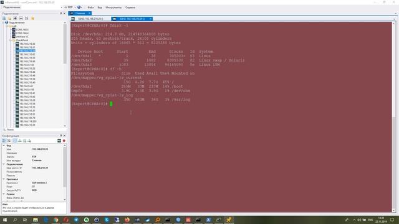Screen dimensions: 399x224
Task: Click the host name/IP value field
Action: click(47, 168)
